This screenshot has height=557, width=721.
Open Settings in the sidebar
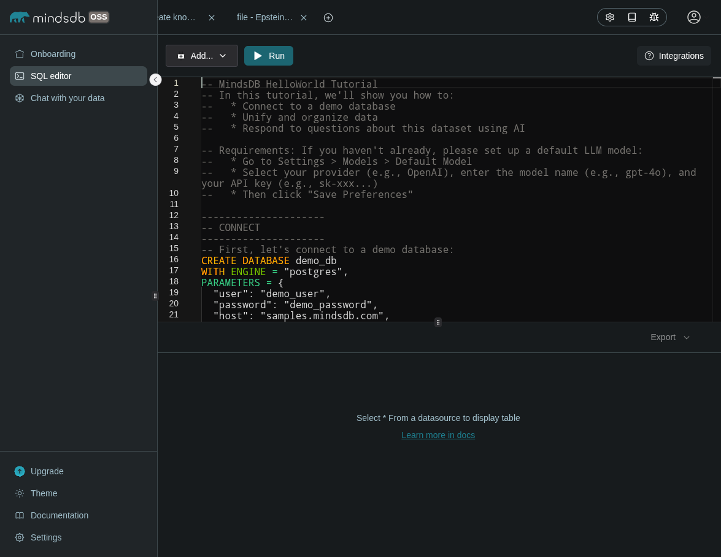click(x=78, y=538)
